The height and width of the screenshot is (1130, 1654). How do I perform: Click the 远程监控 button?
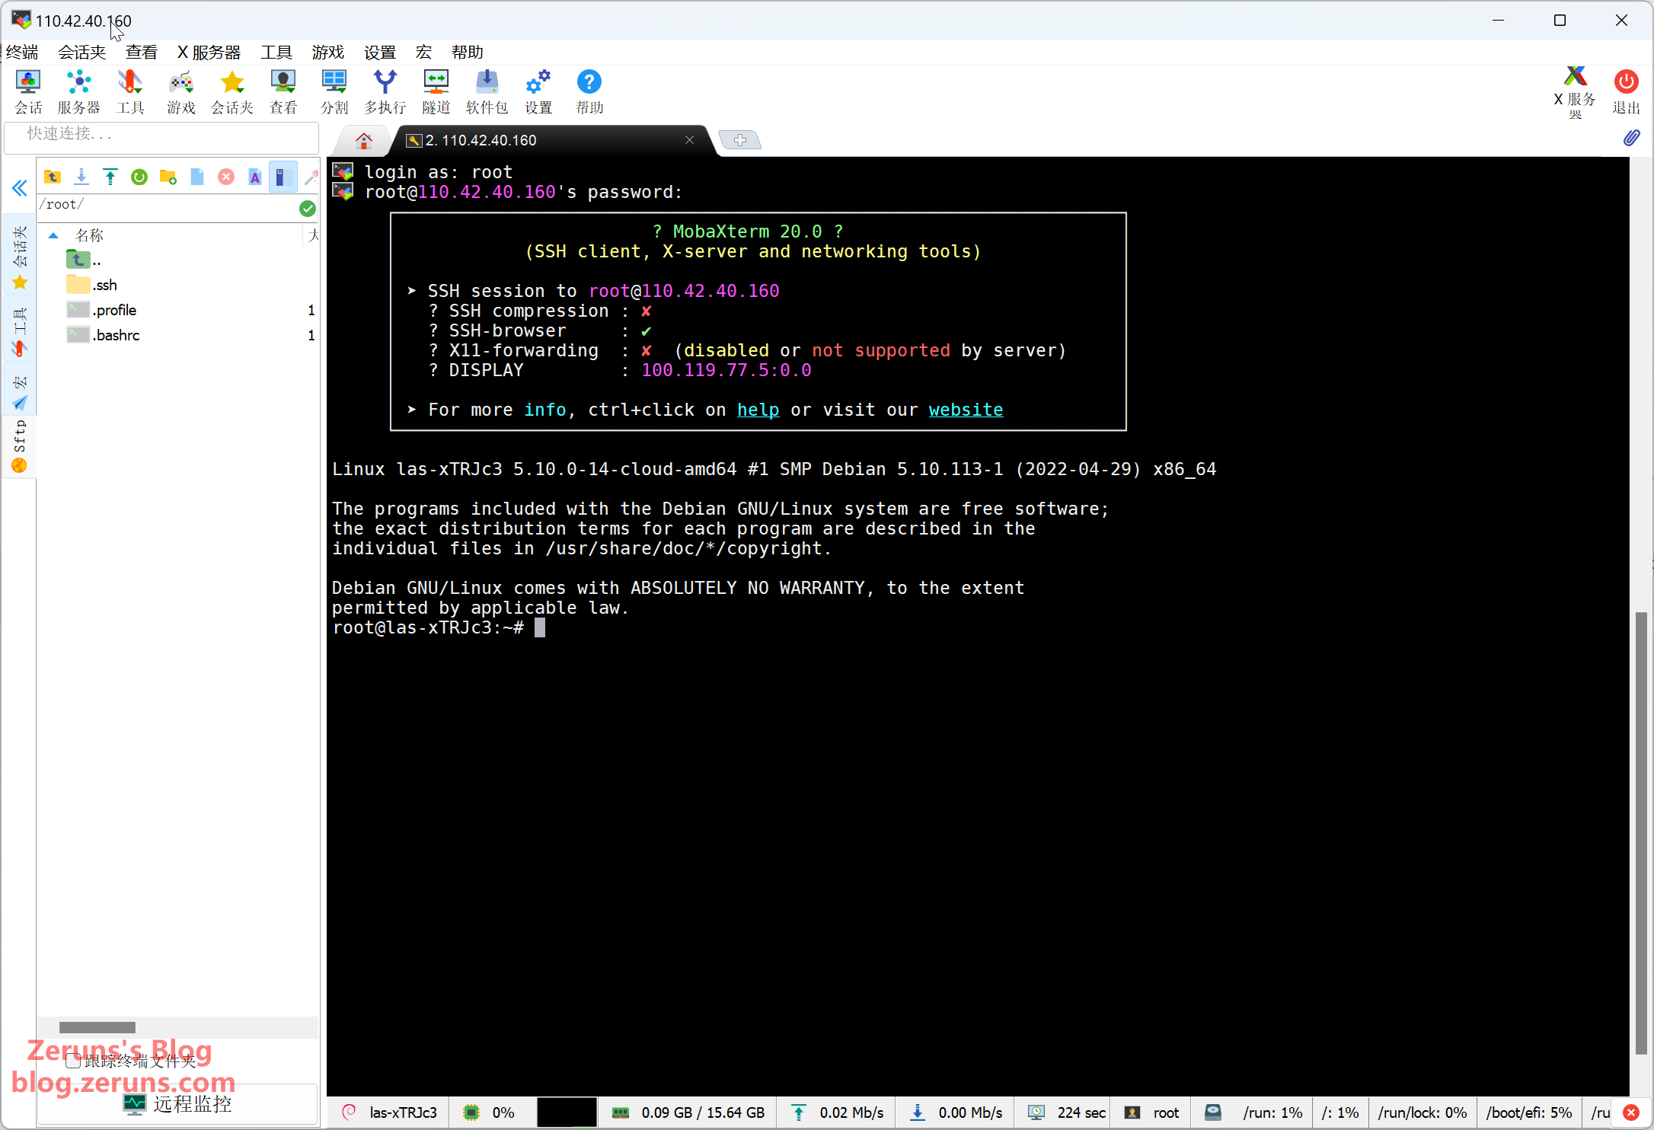(x=177, y=1104)
